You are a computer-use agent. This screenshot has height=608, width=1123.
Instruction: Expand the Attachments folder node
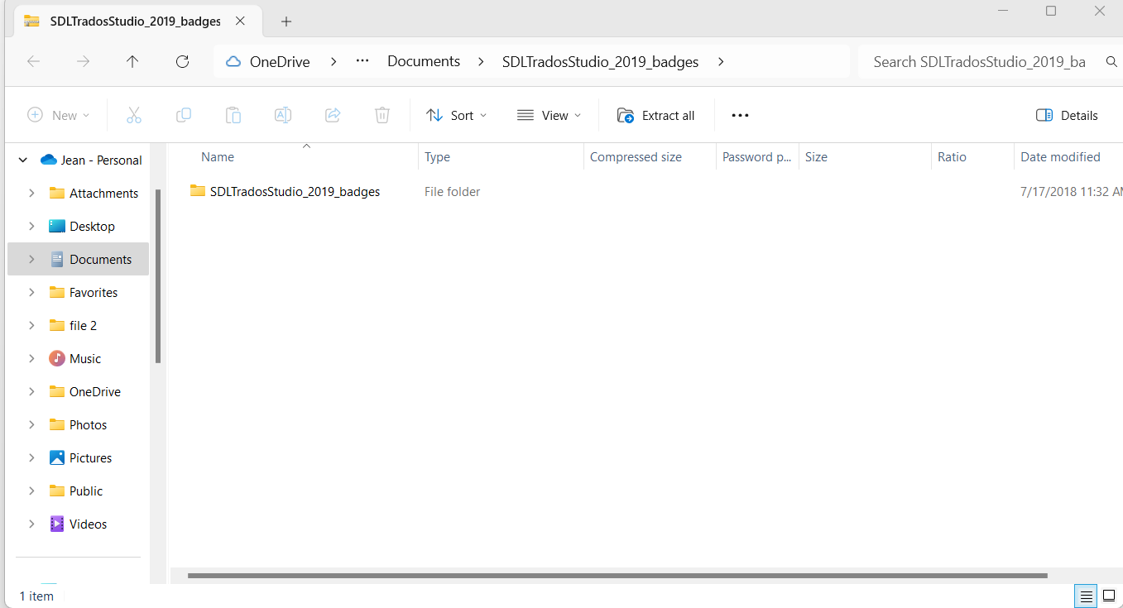[31, 193]
